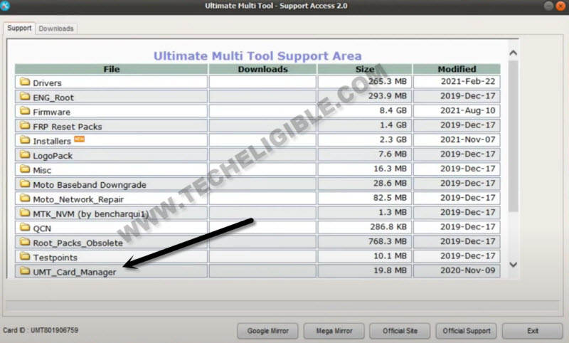
Task: Switch to the Downloads tab
Action: 56,28
